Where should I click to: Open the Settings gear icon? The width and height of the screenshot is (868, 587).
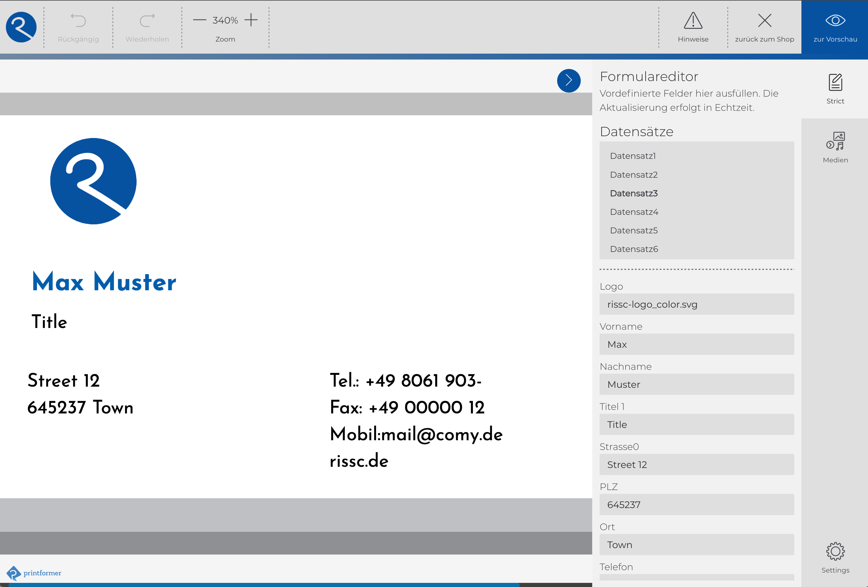tap(836, 551)
